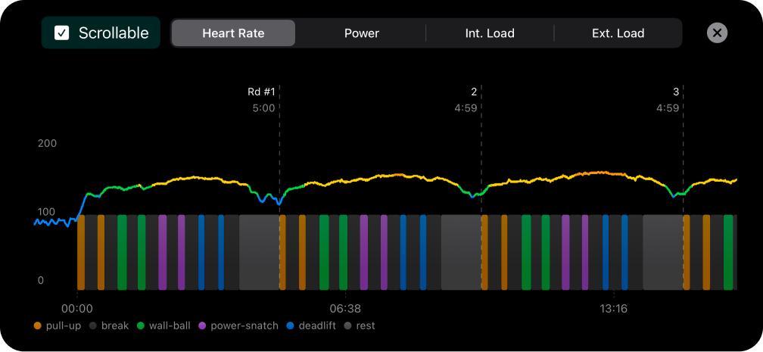Click the wall-ball legend green dot

pyautogui.click(x=140, y=326)
